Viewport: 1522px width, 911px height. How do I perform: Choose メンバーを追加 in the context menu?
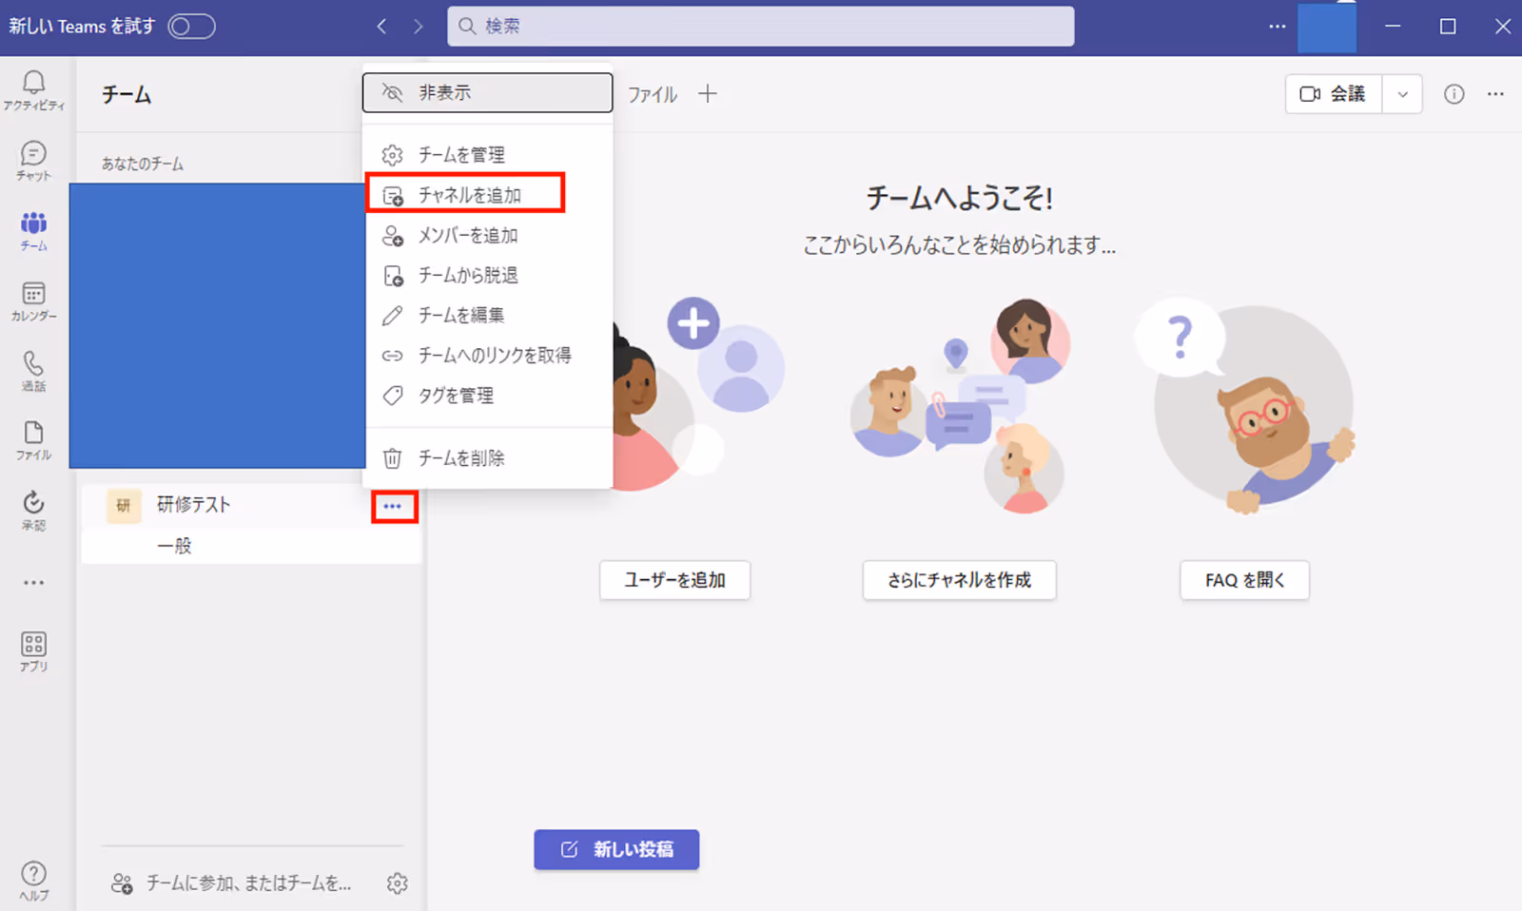click(487, 235)
